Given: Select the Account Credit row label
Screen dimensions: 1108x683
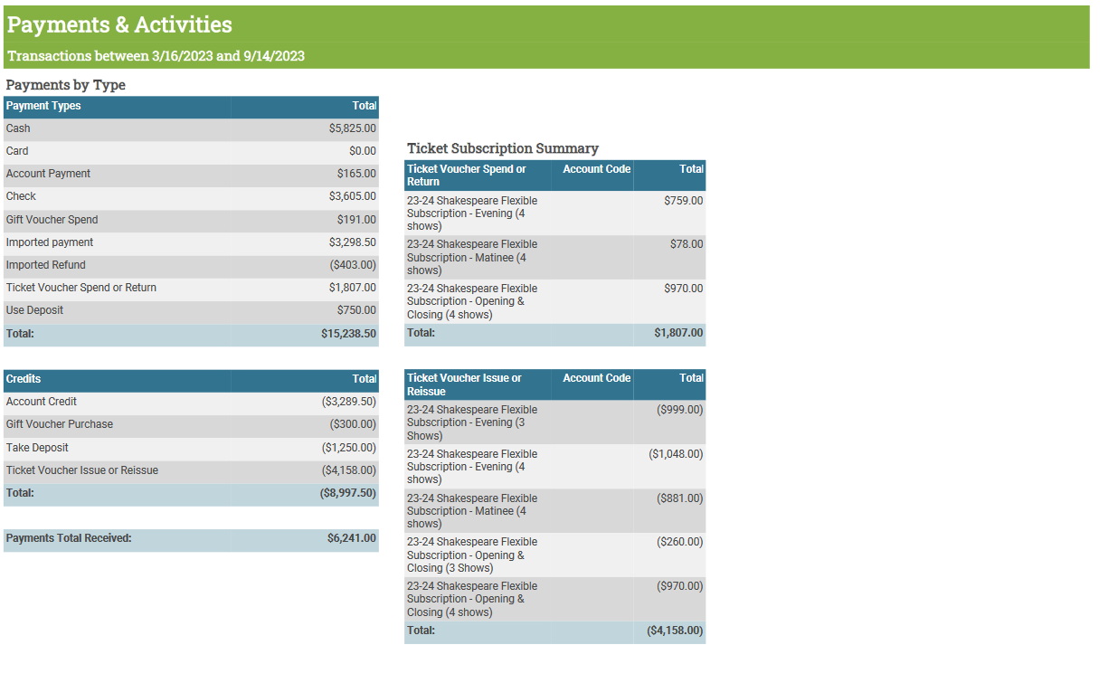Looking at the screenshot, I should tap(42, 402).
